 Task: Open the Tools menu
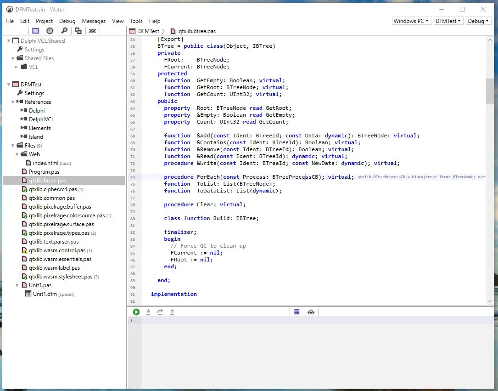pos(136,21)
